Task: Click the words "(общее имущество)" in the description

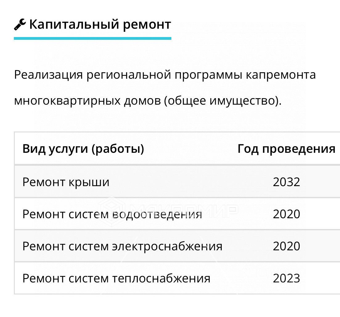Action: [223, 101]
